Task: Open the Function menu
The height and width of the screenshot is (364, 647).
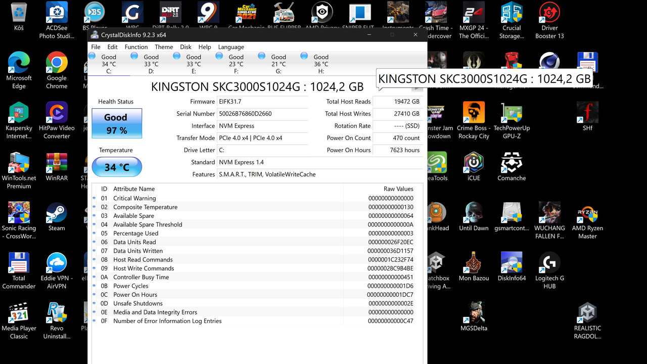Action: 136,47
